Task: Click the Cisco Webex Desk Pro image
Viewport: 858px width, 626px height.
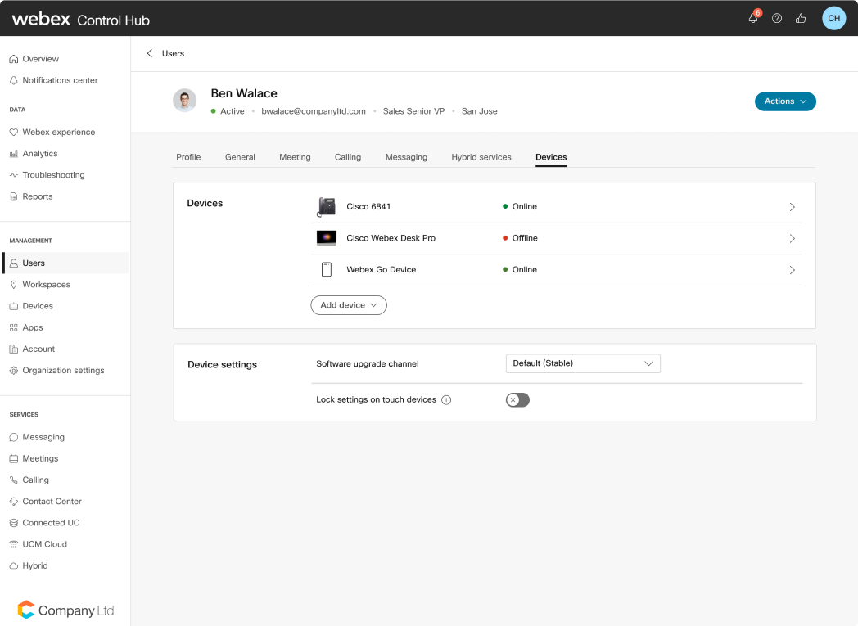Action: tap(326, 238)
